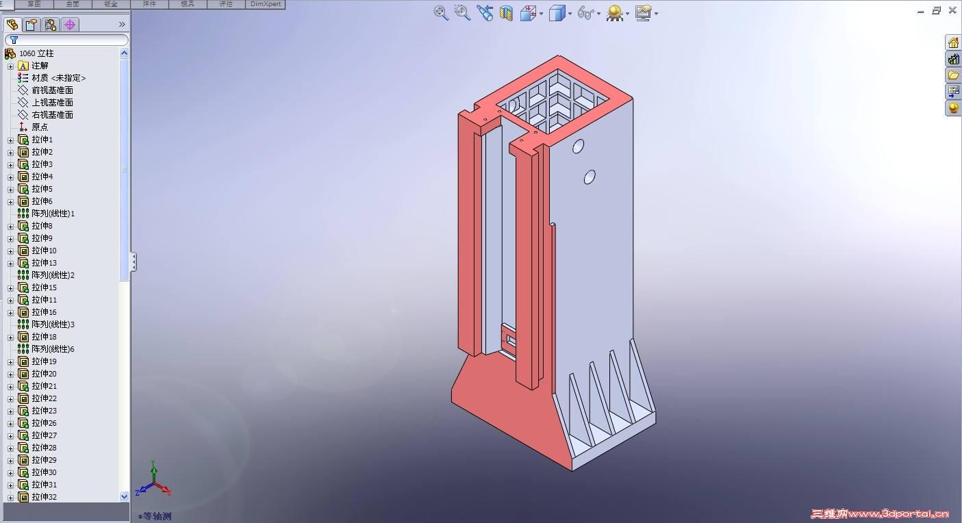Screen dimensions: 962x523
Task: Open the File Explorer folder task pane icon
Action: (953, 75)
